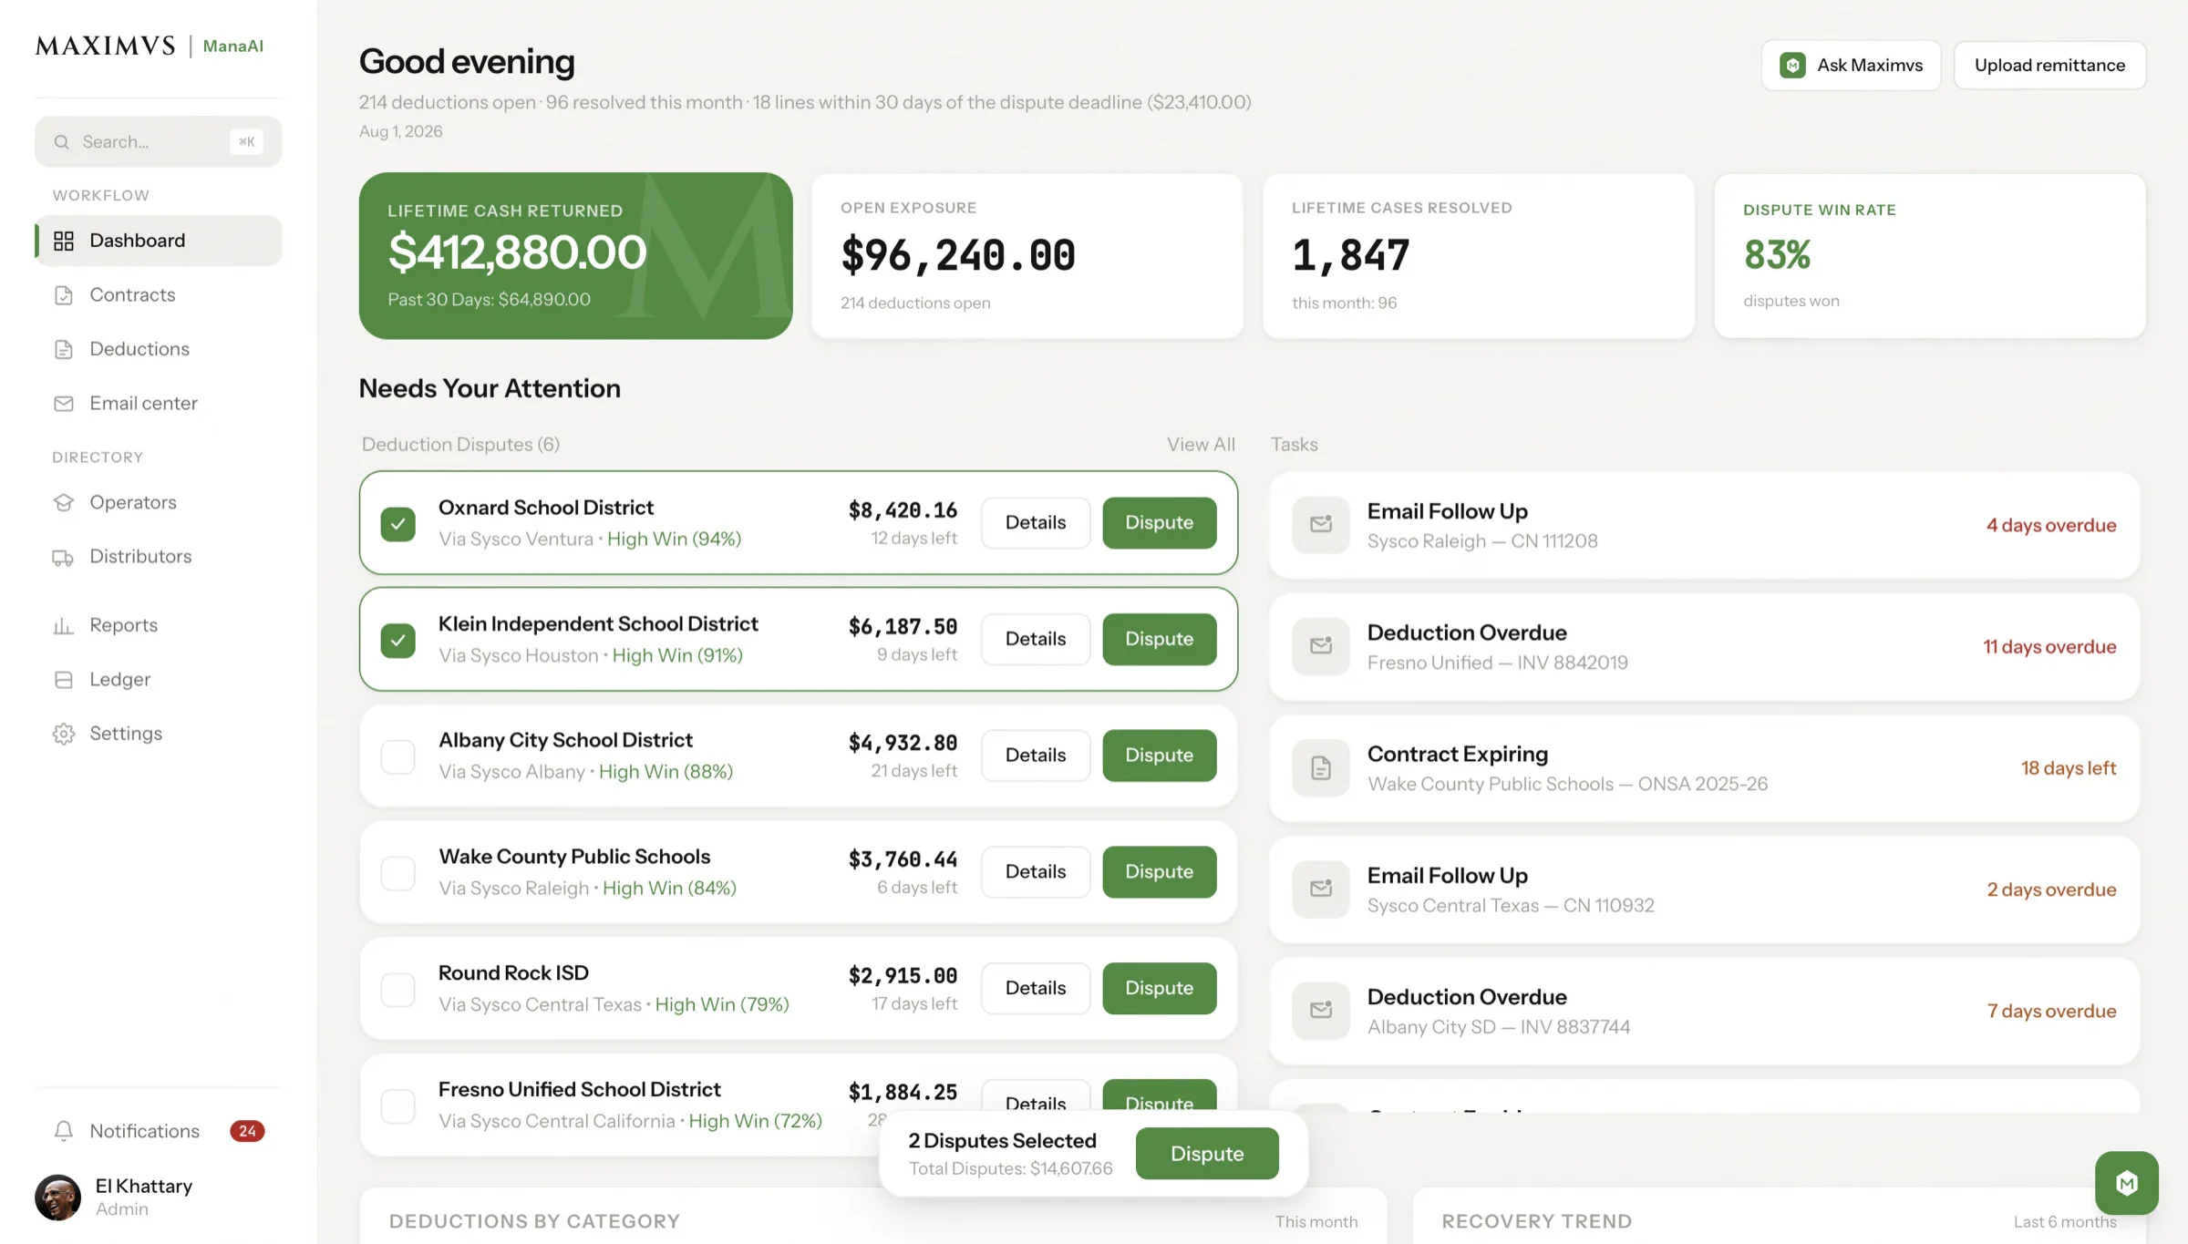The image size is (2188, 1244).
Task: Click the Search input field
Action: (x=159, y=141)
